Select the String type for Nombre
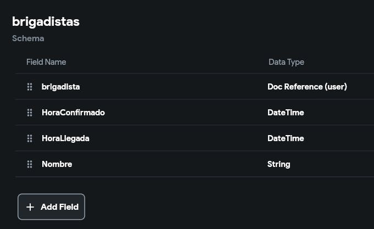Image resolution: width=374 pixels, height=229 pixels. click(279, 164)
